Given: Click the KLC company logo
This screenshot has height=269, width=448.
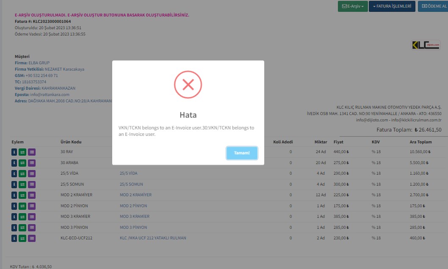Looking at the screenshot, I should [426, 45].
